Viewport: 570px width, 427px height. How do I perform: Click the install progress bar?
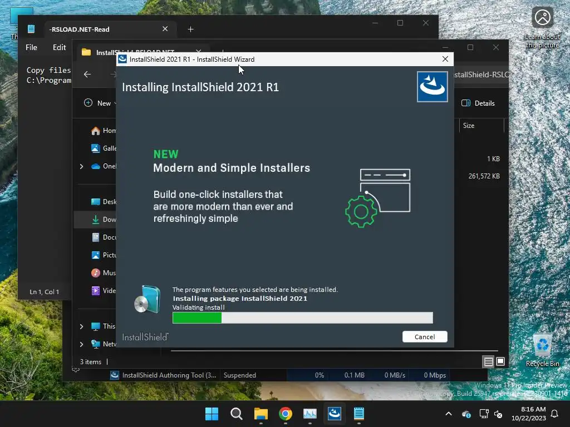click(302, 317)
